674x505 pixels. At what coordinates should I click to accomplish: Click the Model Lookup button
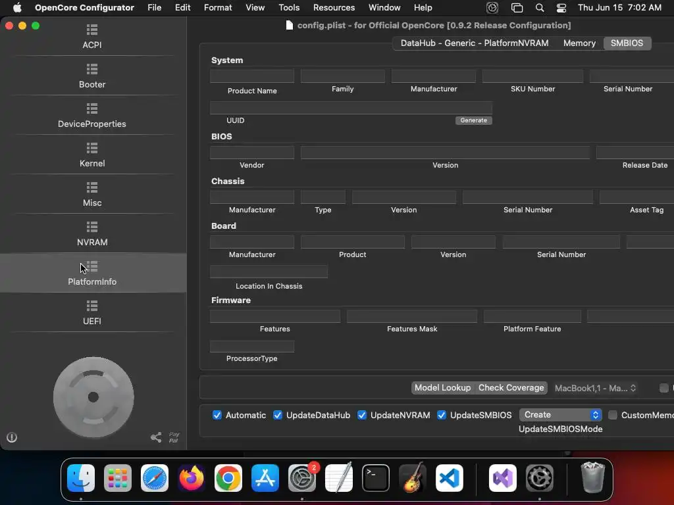click(x=442, y=388)
